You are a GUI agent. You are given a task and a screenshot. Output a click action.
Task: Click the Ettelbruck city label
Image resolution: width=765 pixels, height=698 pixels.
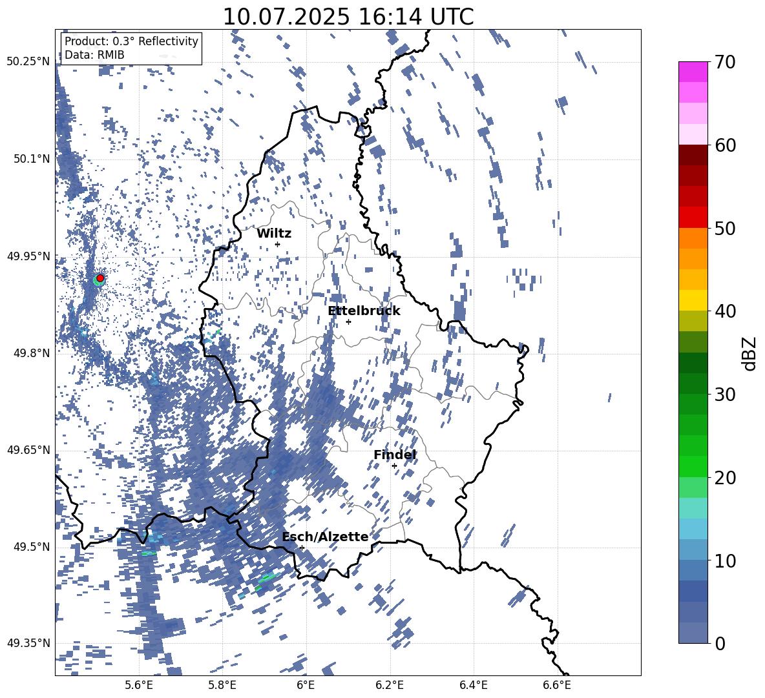364,311
